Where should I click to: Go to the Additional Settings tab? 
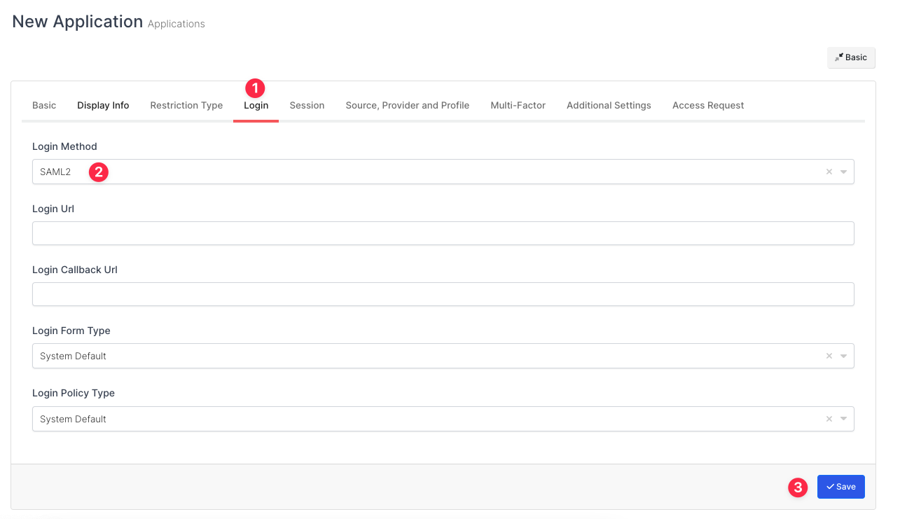click(x=609, y=105)
